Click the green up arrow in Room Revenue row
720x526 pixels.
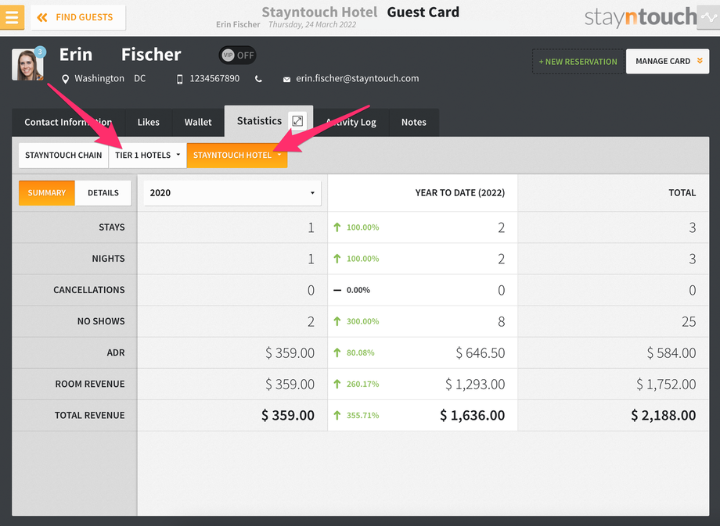(x=337, y=385)
